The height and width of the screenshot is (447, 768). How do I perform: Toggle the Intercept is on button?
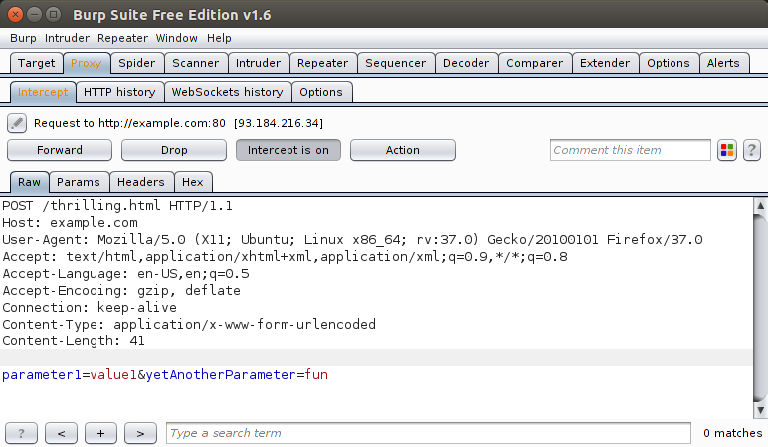(288, 150)
